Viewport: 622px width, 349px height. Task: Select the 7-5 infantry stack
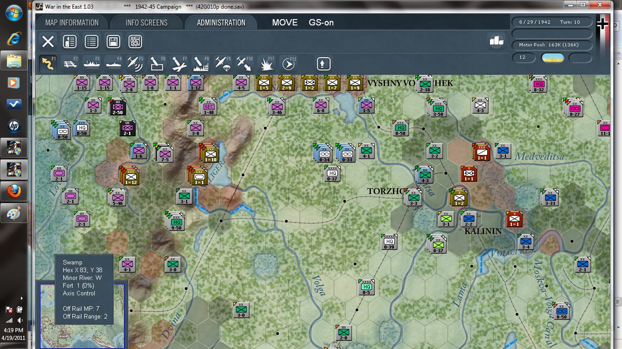click(163, 153)
